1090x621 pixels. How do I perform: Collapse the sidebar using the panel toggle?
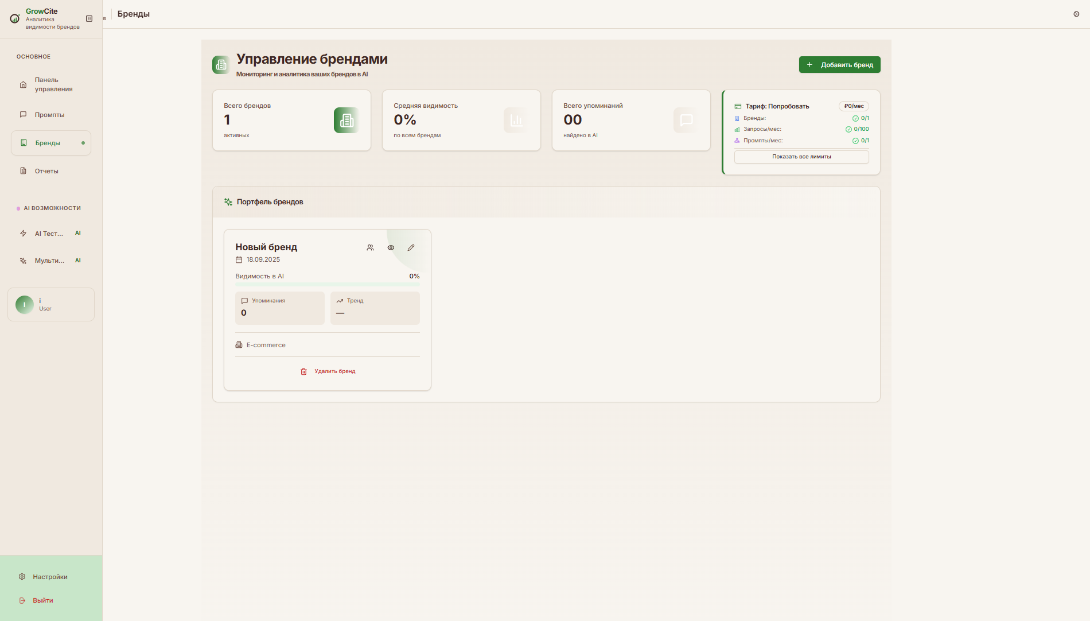pyautogui.click(x=89, y=18)
